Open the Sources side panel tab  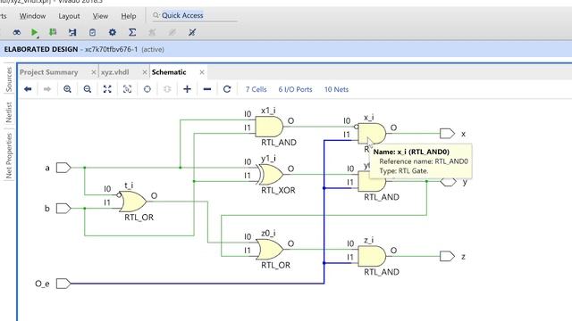(9, 79)
